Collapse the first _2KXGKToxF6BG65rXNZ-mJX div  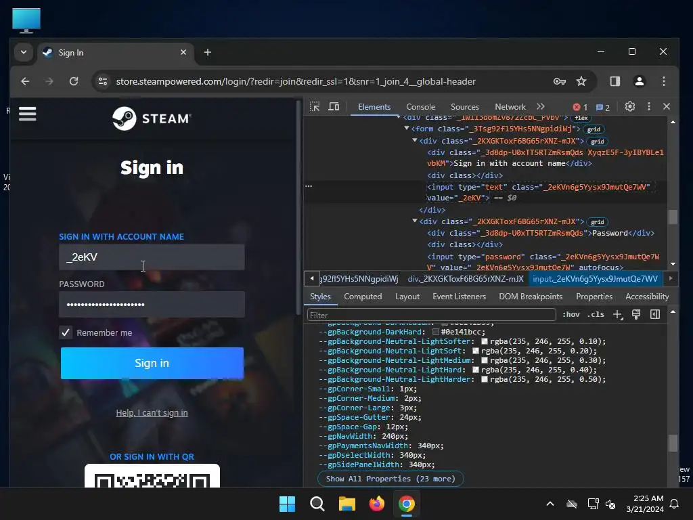click(415, 141)
